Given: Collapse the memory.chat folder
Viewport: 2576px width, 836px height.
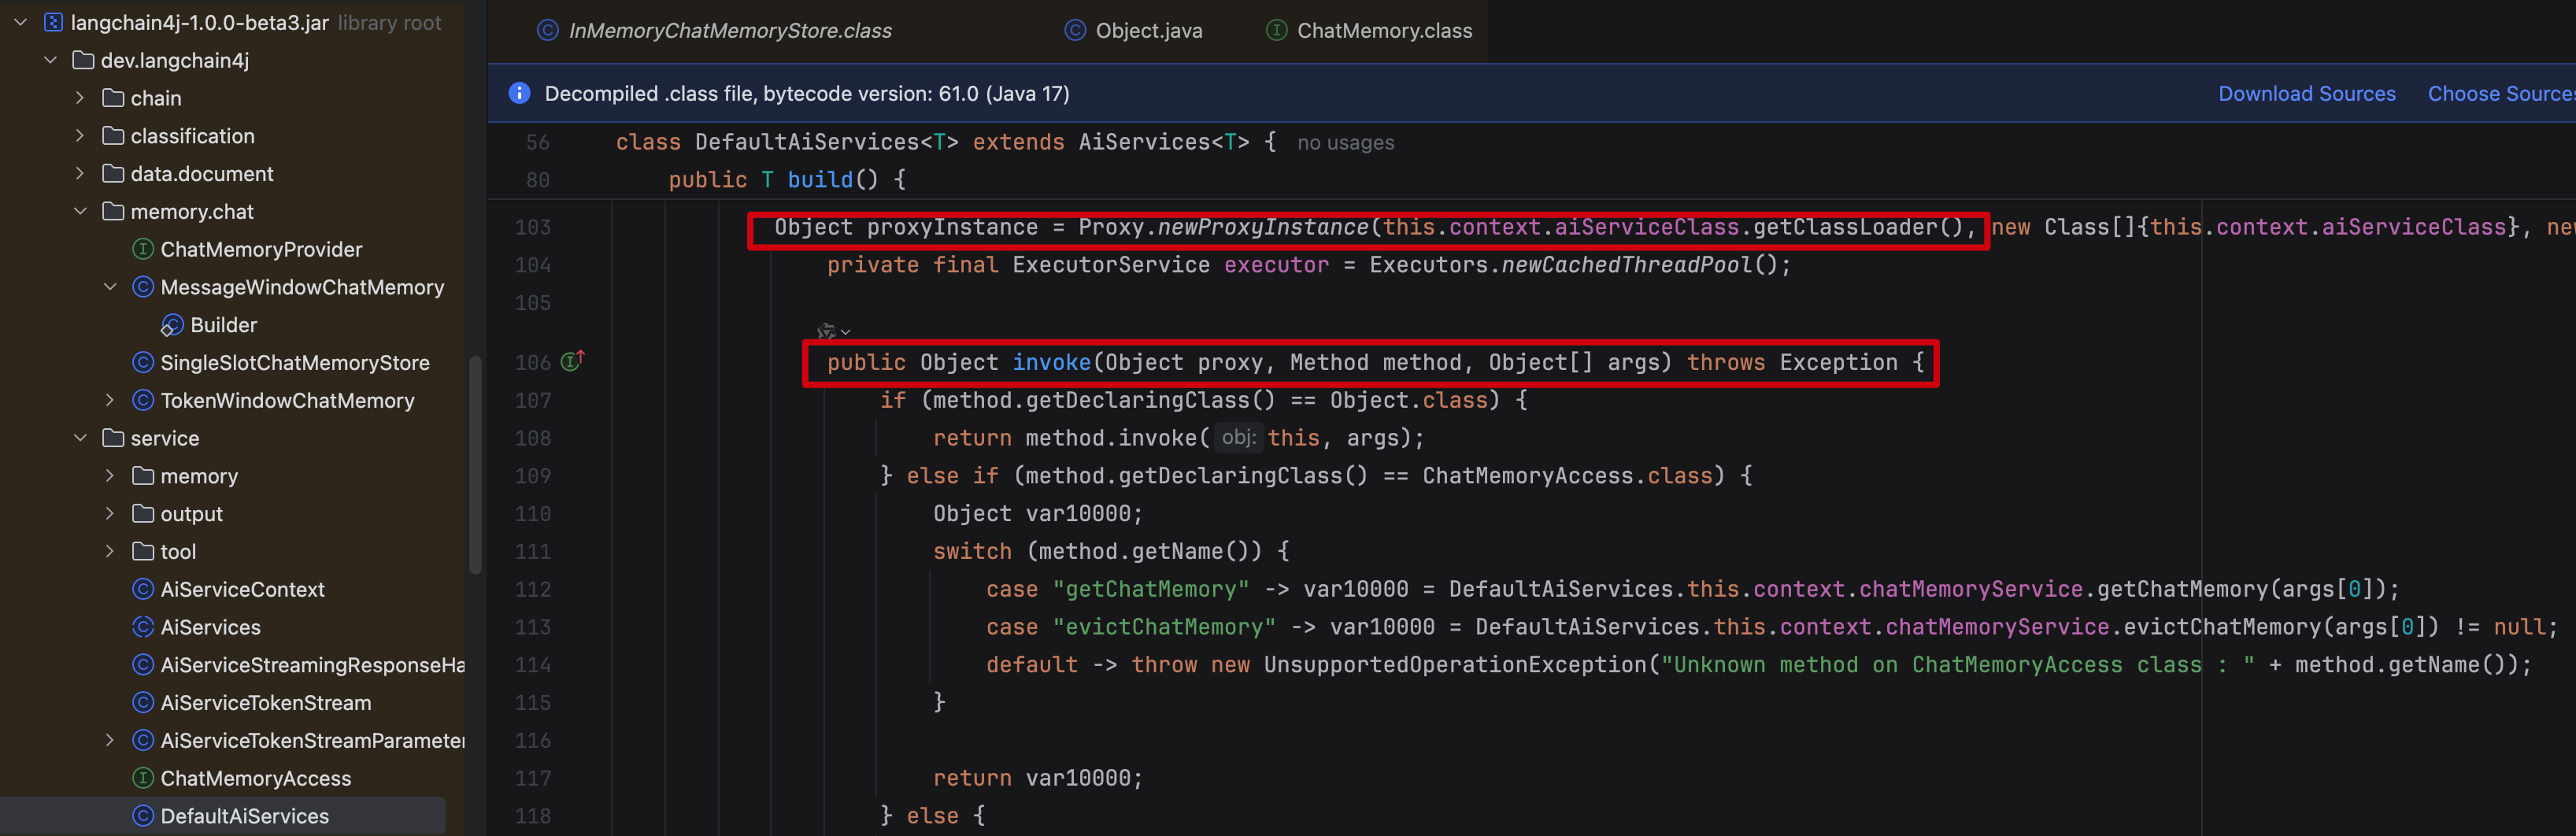Looking at the screenshot, I should [x=80, y=212].
